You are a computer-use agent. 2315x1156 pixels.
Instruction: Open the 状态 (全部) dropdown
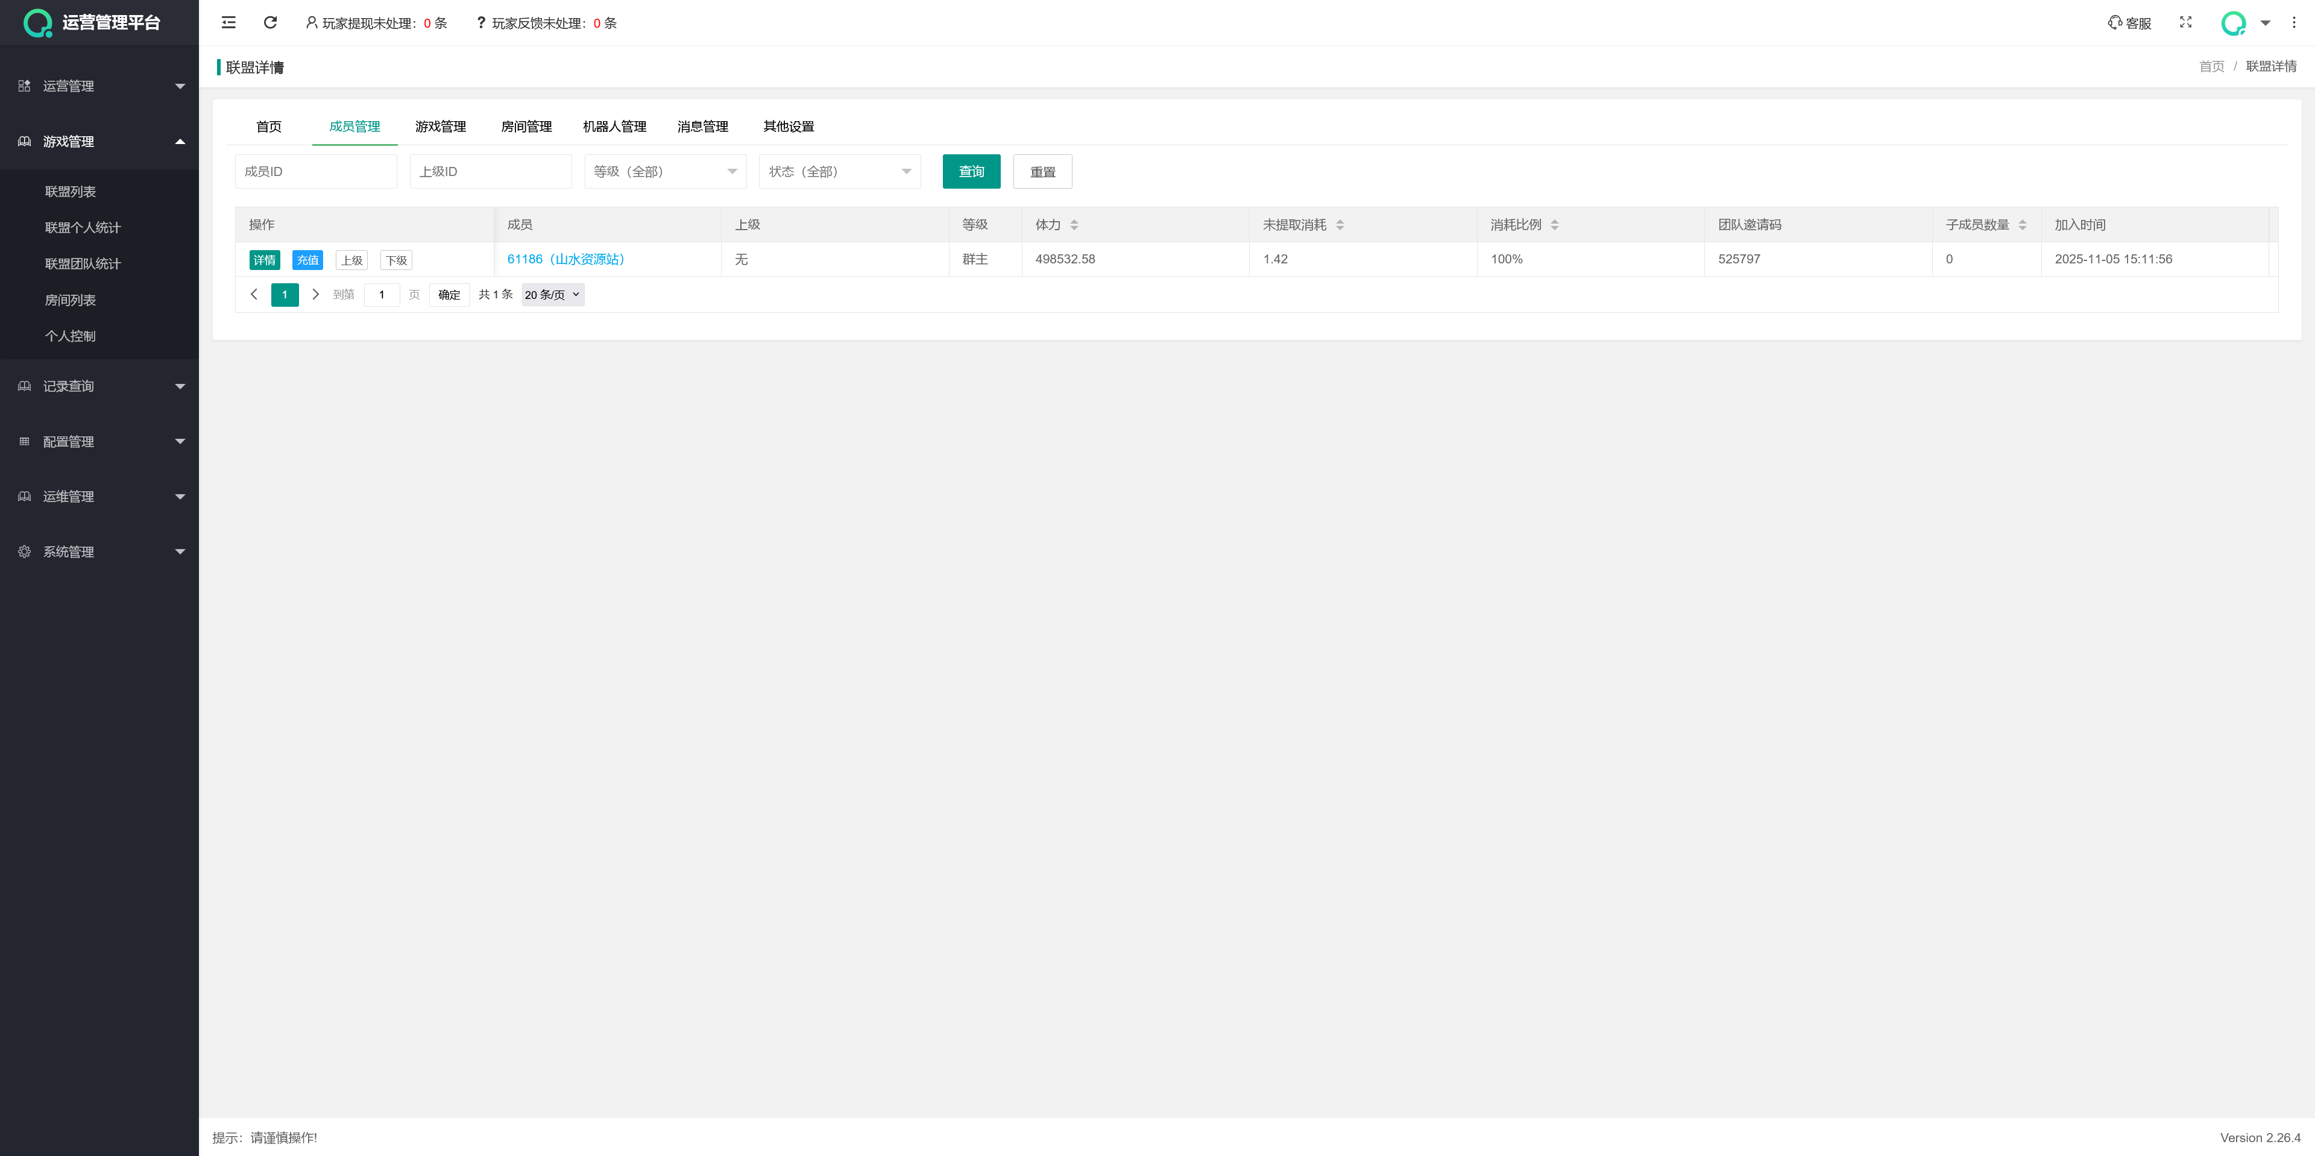pyautogui.click(x=839, y=172)
